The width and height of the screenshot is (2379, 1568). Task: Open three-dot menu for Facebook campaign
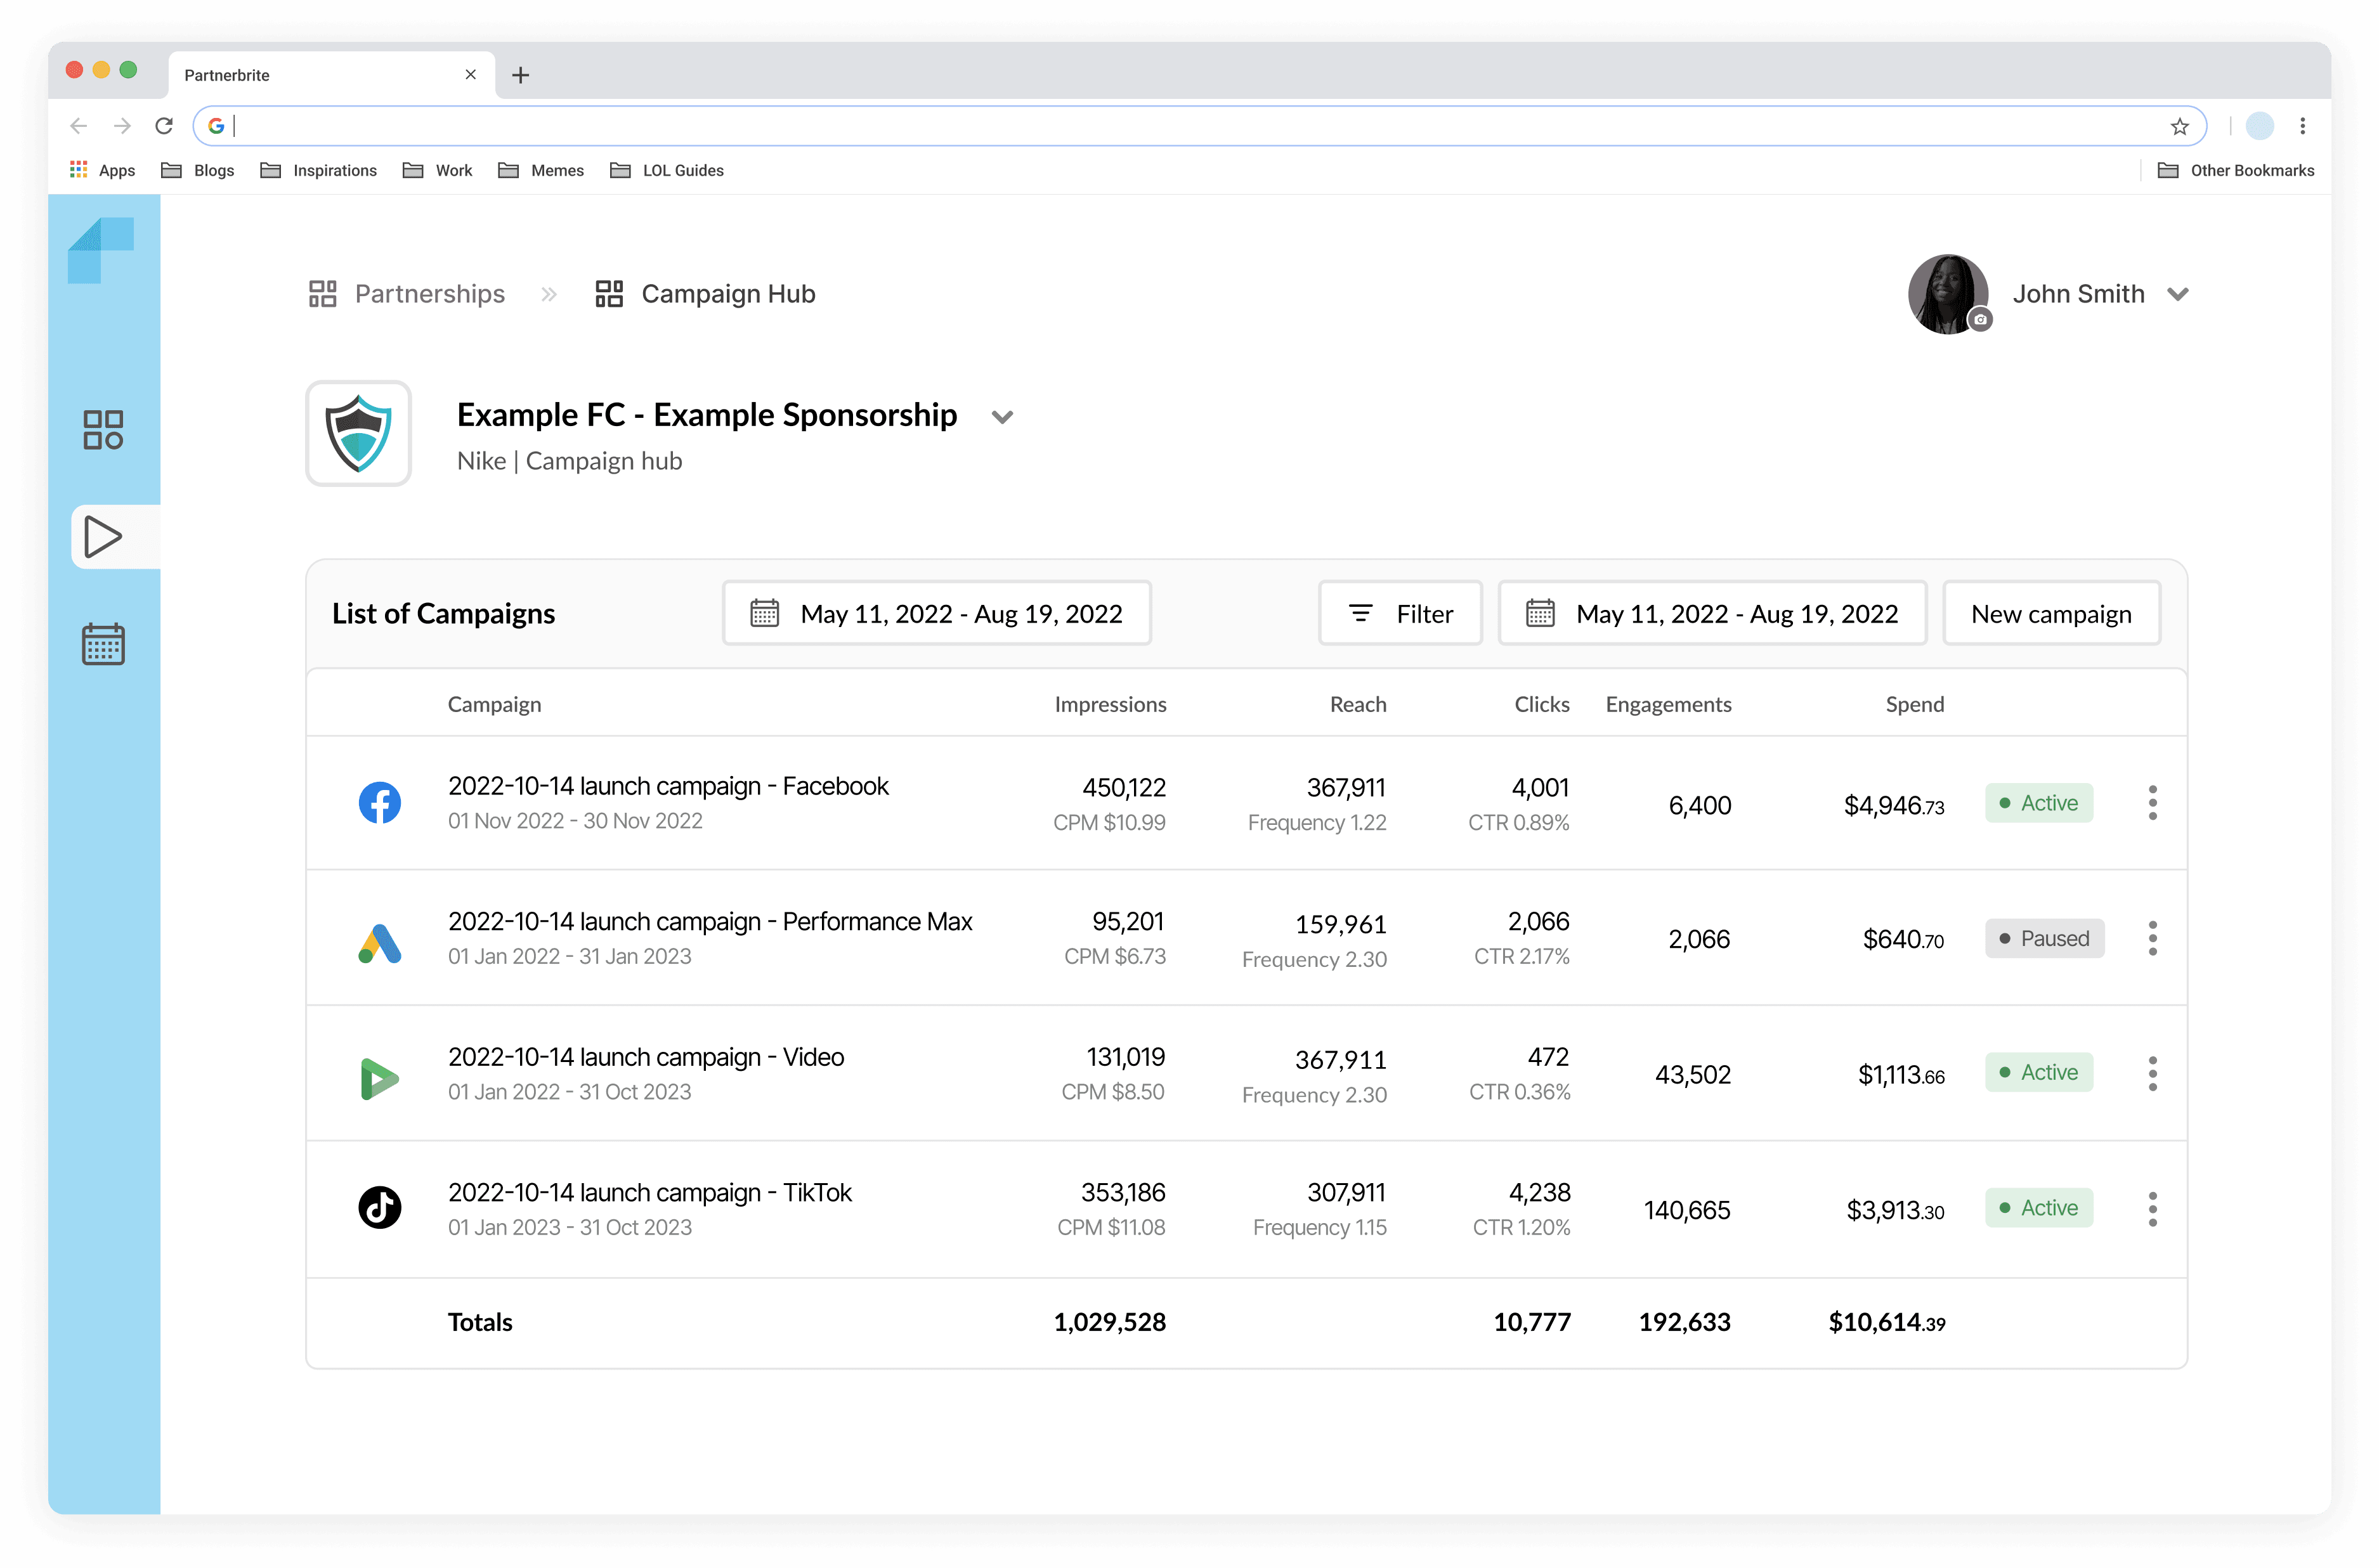click(x=2152, y=803)
